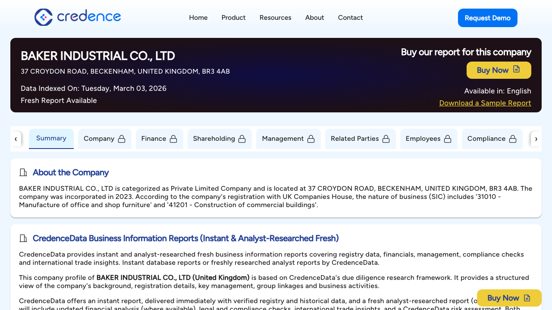Click the lock icon on Compliance tab
The image size is (552, 310).
pyautogui.click(x=513, y=139)
